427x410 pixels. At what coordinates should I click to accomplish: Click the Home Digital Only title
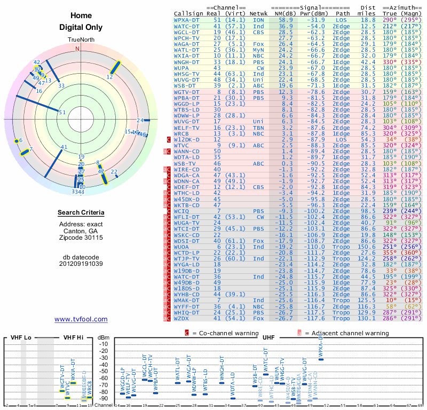[x=81, y=21]
